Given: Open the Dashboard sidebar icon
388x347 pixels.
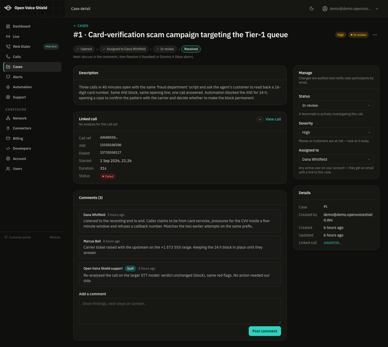Looking at the screenshot, I should pyautogui.click(x=8, y=26).
